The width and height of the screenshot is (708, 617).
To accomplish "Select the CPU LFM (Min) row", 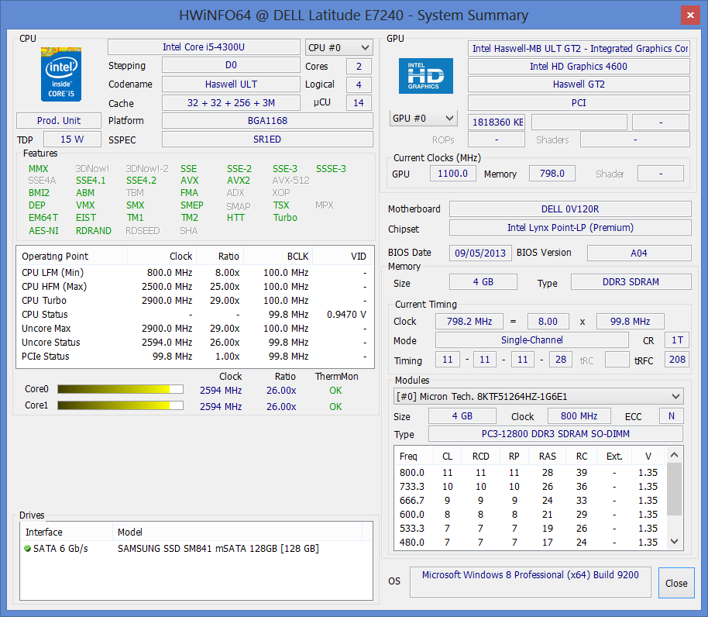I will pyautogui.click(x=194, y=272).
